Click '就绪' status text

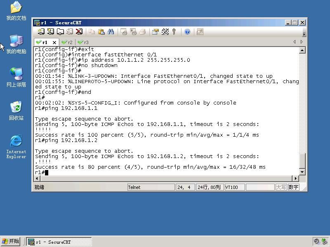[39, 187]
